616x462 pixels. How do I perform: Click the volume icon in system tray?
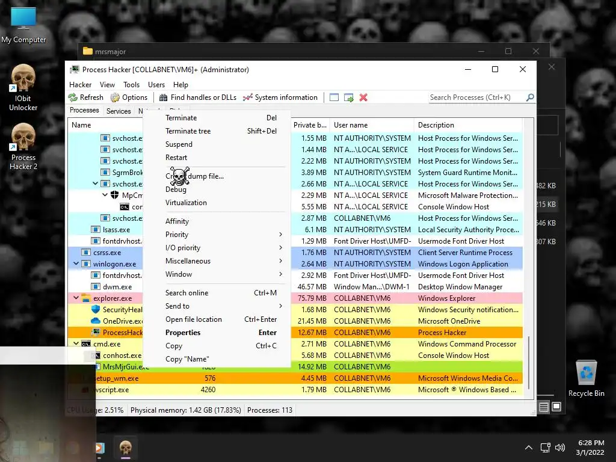560,448
